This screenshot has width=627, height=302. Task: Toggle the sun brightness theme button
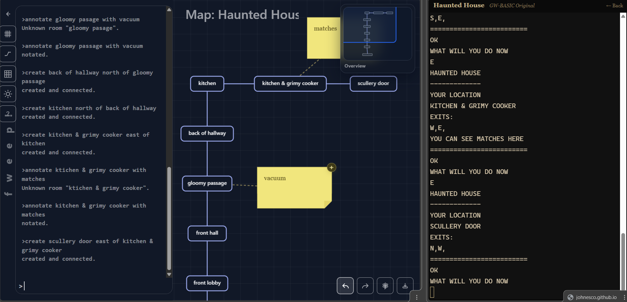coord(8,94)
